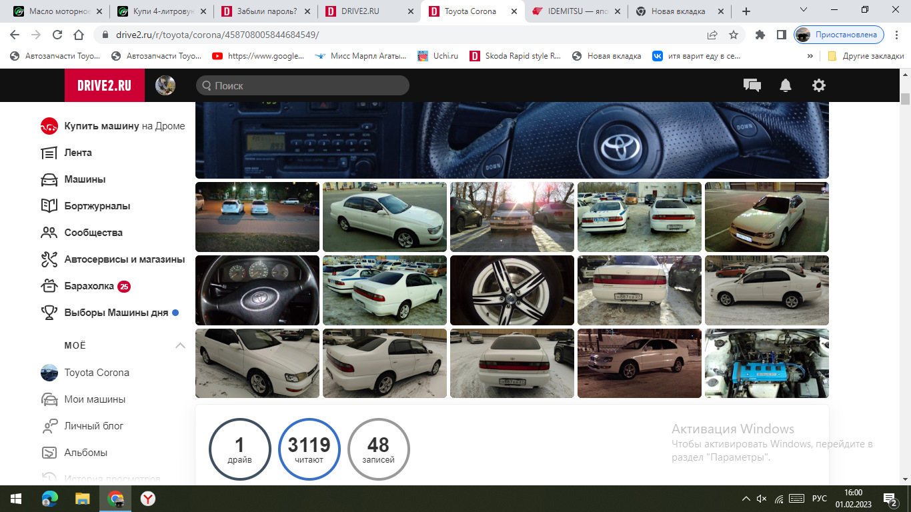This screenshot has height=512, width=911.
Task: Click the Лента feed icon
Action: coord(49,153)
